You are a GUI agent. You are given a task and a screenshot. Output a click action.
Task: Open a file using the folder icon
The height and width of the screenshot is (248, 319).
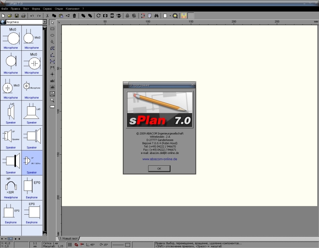pyautogui.click(x=10, y=16)
